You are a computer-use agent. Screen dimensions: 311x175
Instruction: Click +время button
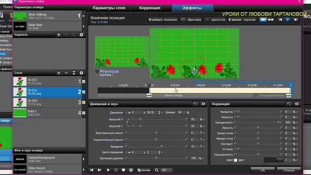(235, 19)
